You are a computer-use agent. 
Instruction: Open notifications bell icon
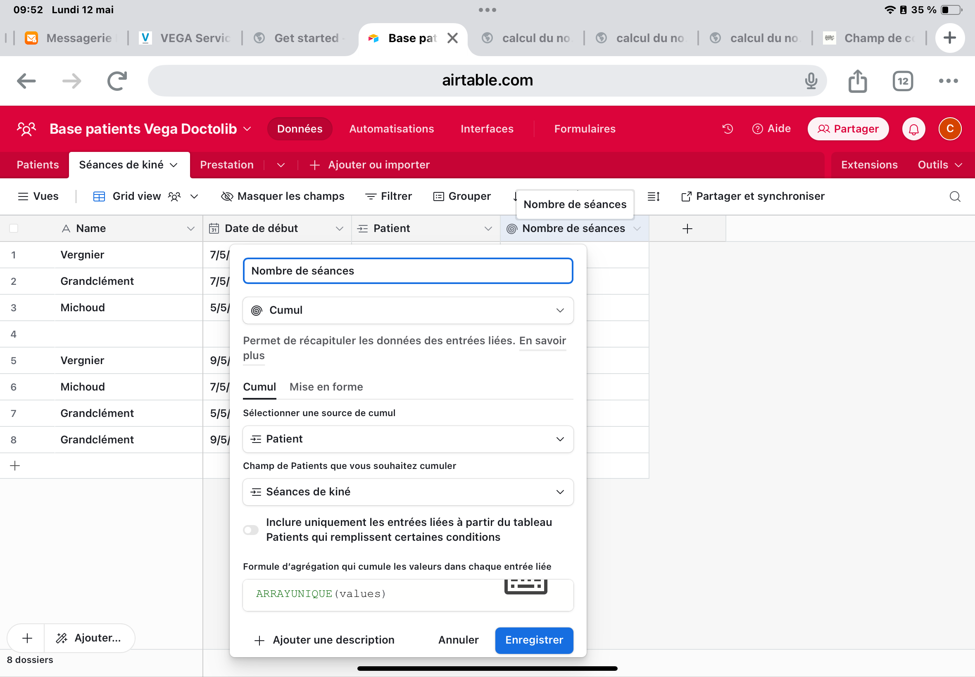(x=913, y=129)
